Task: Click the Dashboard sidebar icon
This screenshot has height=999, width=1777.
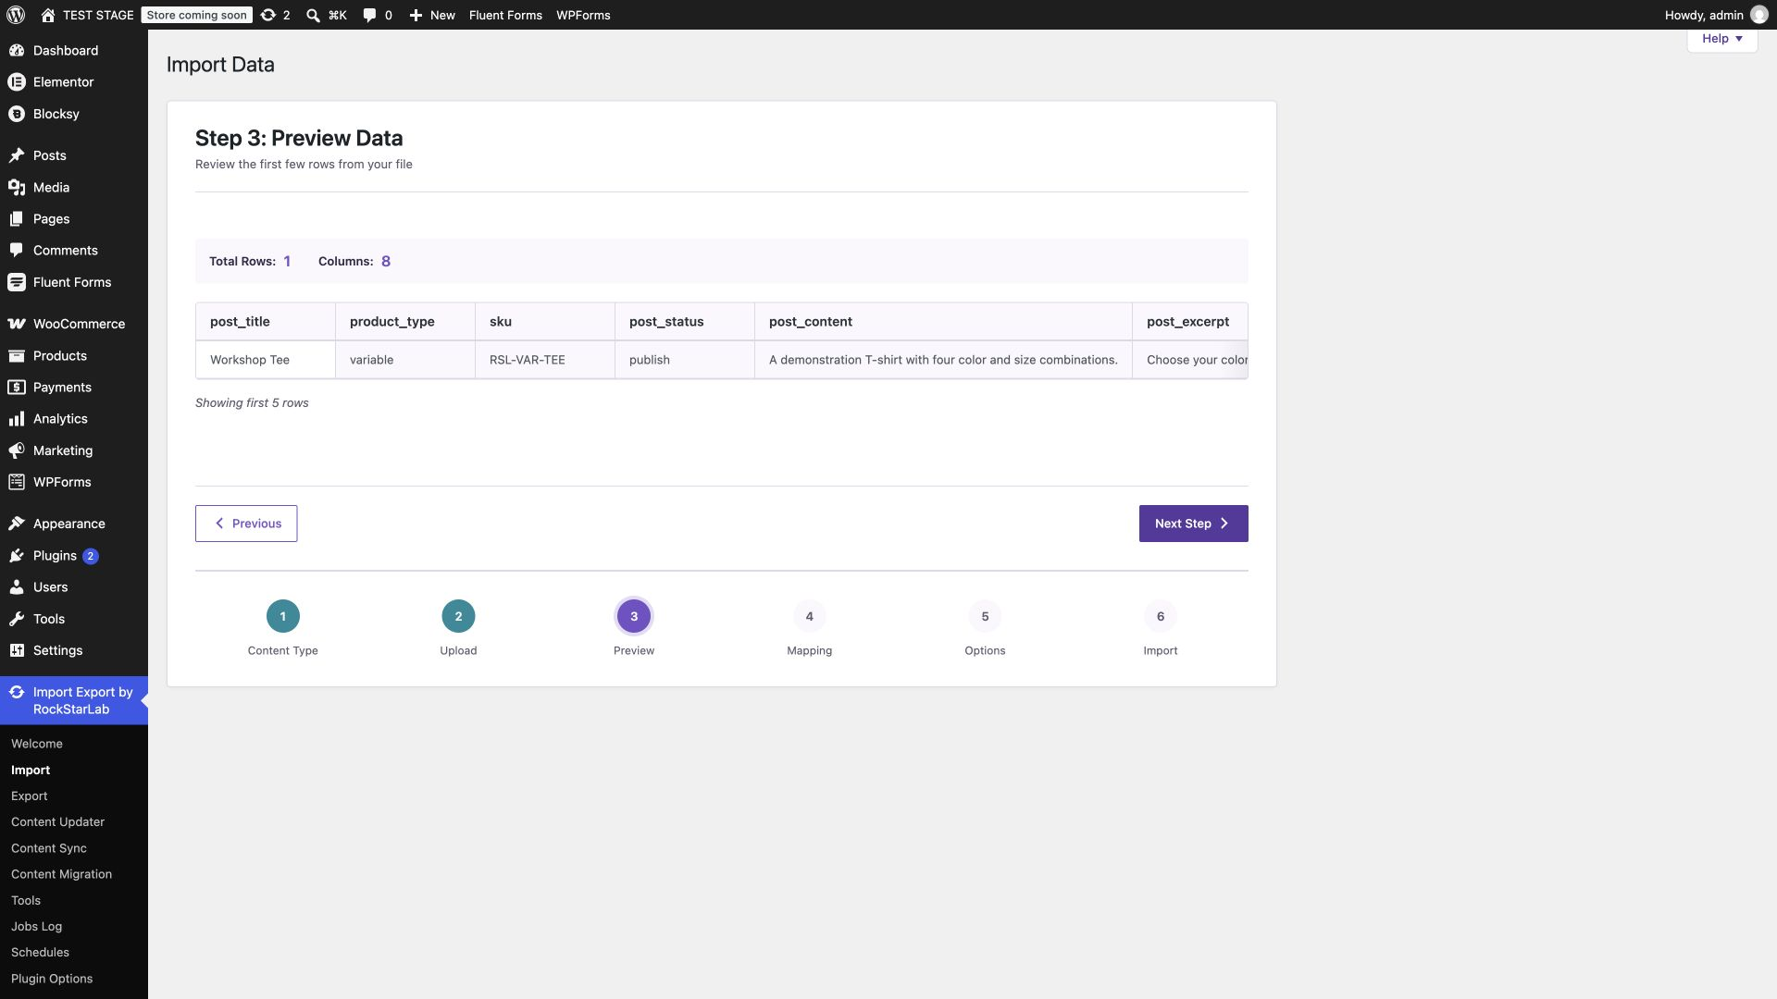Action: pos(17,50)
